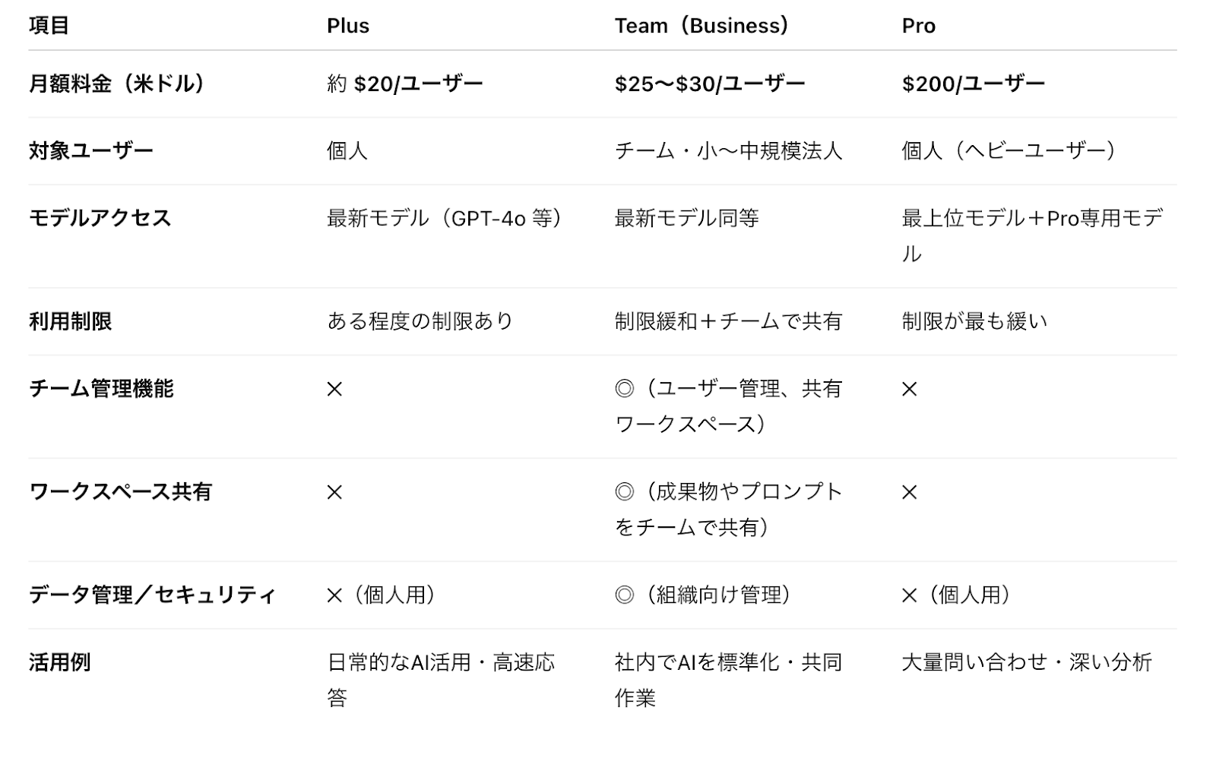Screen dimensions: 1216x764
Task: Click the Plus column header
Action: pyautogui.click(x=348, y=26)
